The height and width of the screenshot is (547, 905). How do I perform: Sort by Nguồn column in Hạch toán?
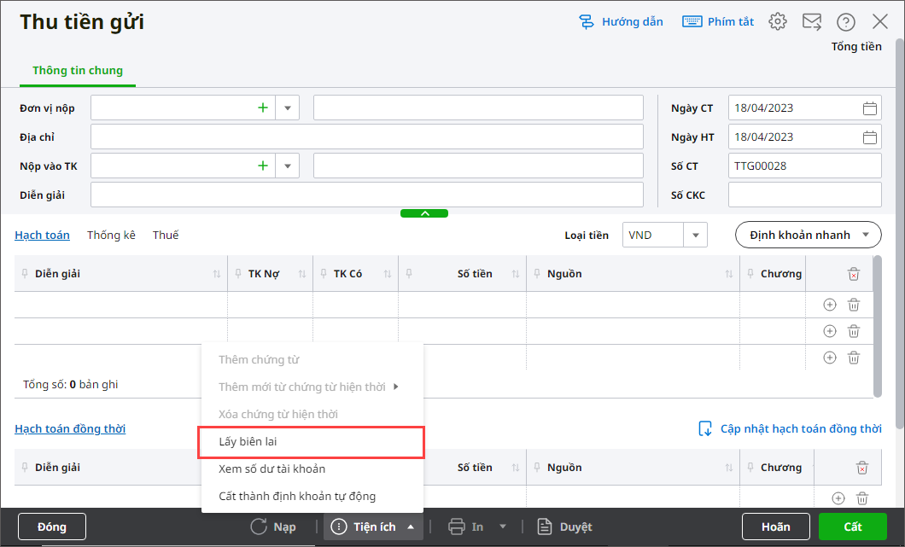[729, 274]
